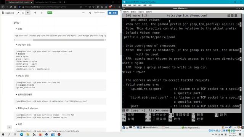The image size is (244, 137).
Task: Click 'sudo systemctl restart nginx' command
Action: point(41,118)
